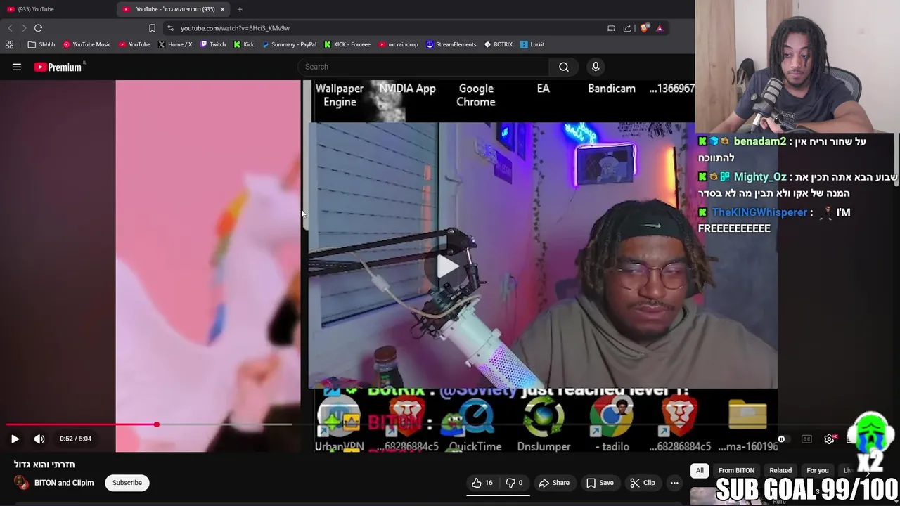This screenshot has width=900, height=506.
Task: Select the For you filter chip
Action: (x=818, y=470)
